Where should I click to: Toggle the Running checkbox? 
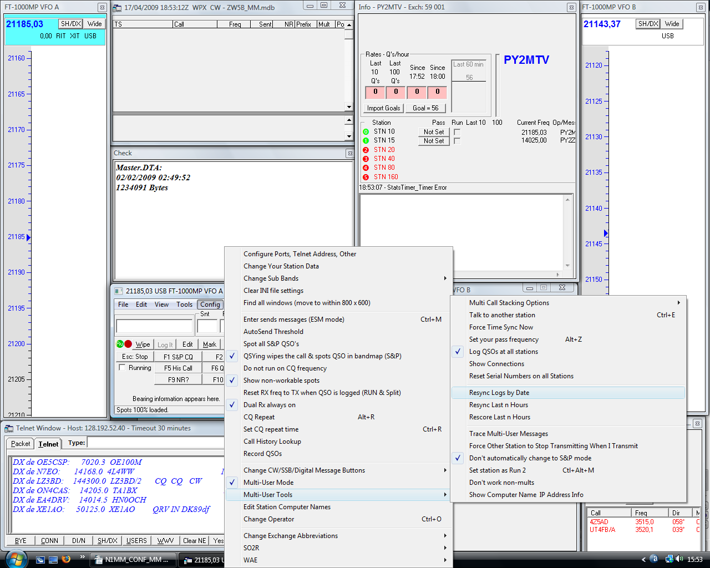tap(122, 368)
